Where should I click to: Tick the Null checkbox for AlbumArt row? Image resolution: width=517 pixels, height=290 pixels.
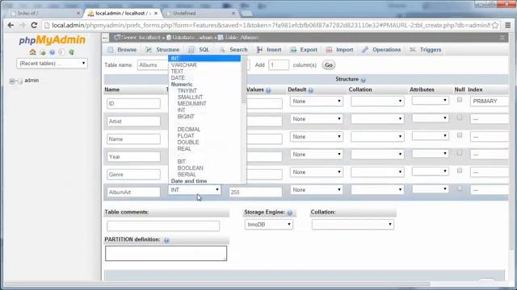[x=460, y=188]
